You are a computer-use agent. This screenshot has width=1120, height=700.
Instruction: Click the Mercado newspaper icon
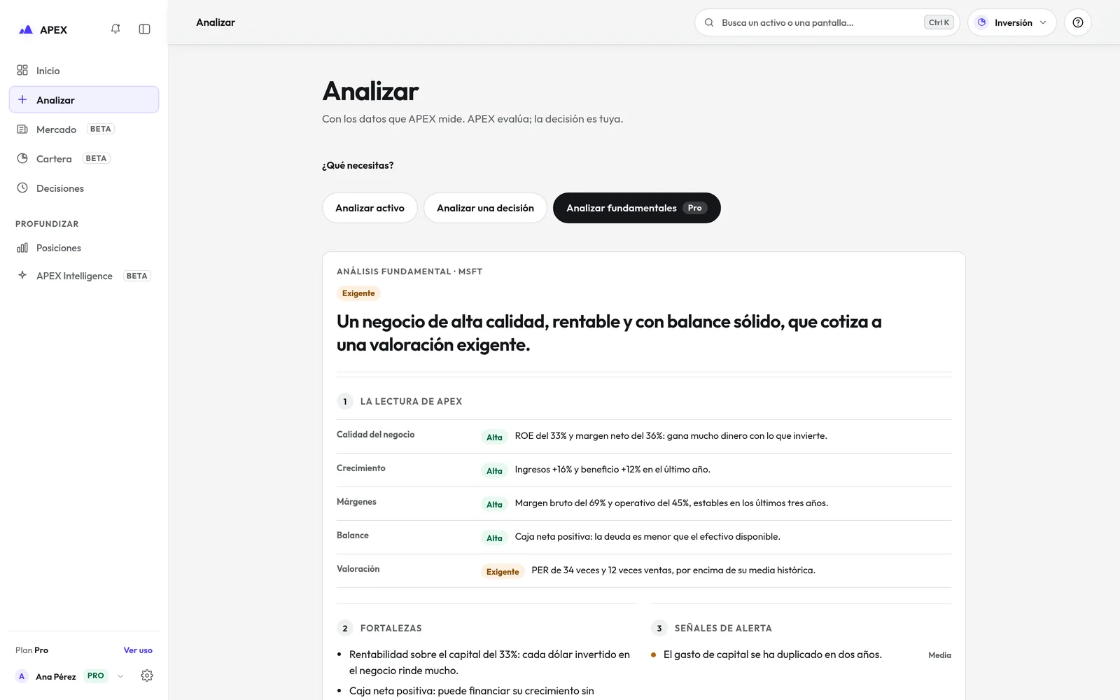point(22,129)
